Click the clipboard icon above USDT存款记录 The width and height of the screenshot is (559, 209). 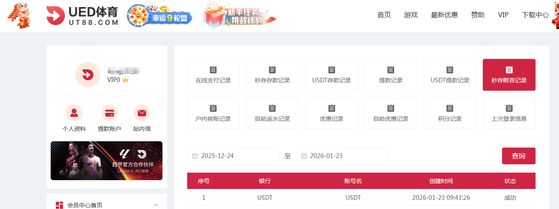click(332, 70)
